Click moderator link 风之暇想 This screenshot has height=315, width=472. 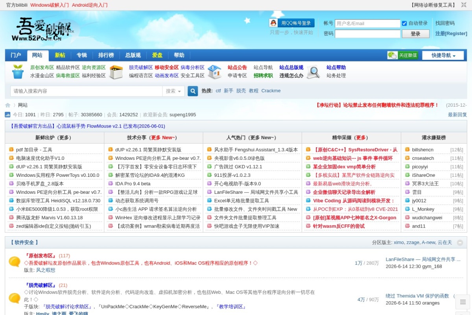tap(46, 270)
